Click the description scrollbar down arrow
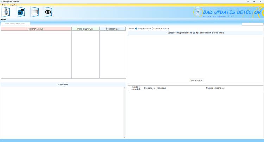264x142 pixels. pos(124,137)
